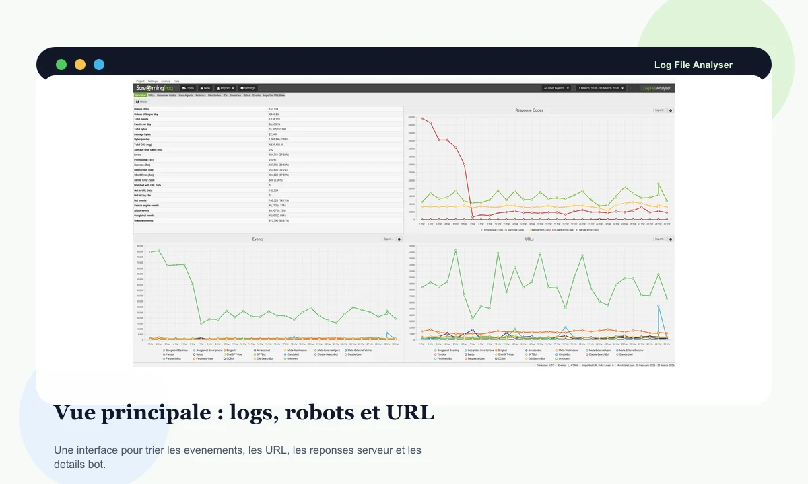The image size is (808, 484).
Task: Switch to the Imported URL Data tab
Action: point(273,95)
